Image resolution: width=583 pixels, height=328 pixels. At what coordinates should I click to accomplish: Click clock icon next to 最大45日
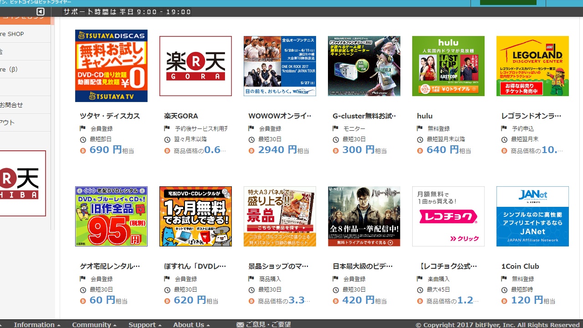tap(420, 290)
